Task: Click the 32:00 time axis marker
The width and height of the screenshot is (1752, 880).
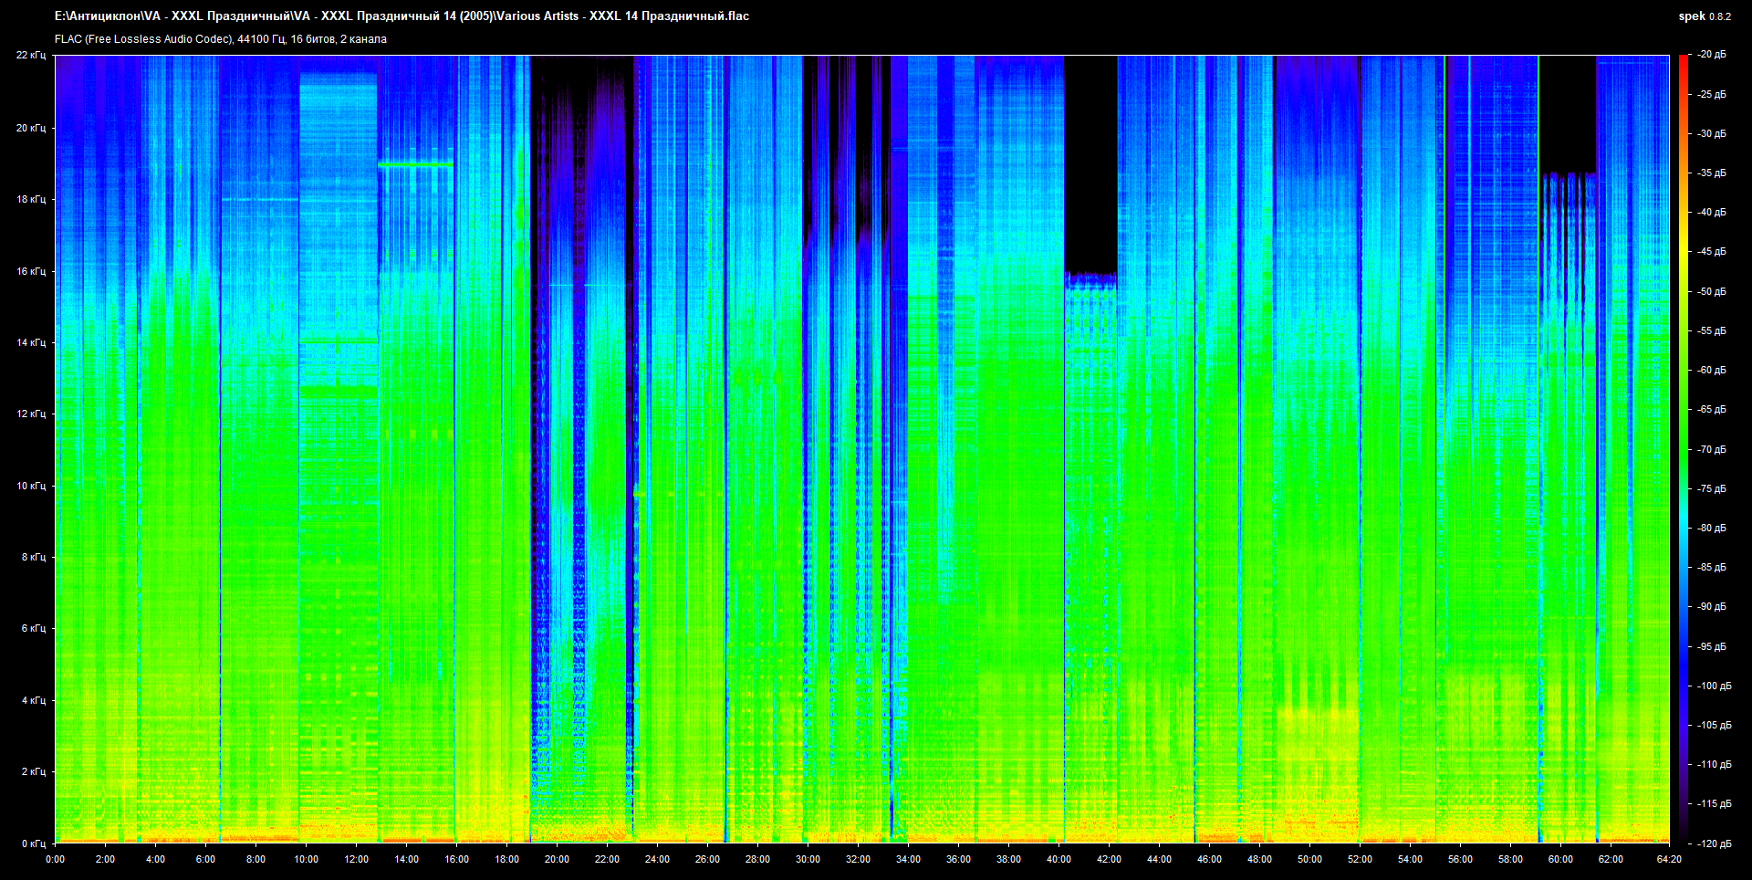Action: pyautogui.click(x=858, y=859)
